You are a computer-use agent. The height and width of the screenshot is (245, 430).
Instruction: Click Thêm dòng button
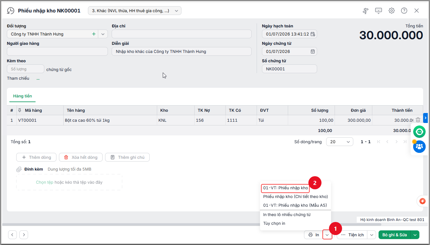(x=36, y=157)
